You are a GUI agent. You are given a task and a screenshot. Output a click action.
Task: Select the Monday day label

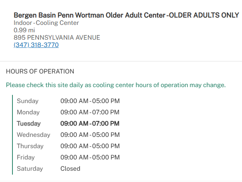[x=28, y=112]
